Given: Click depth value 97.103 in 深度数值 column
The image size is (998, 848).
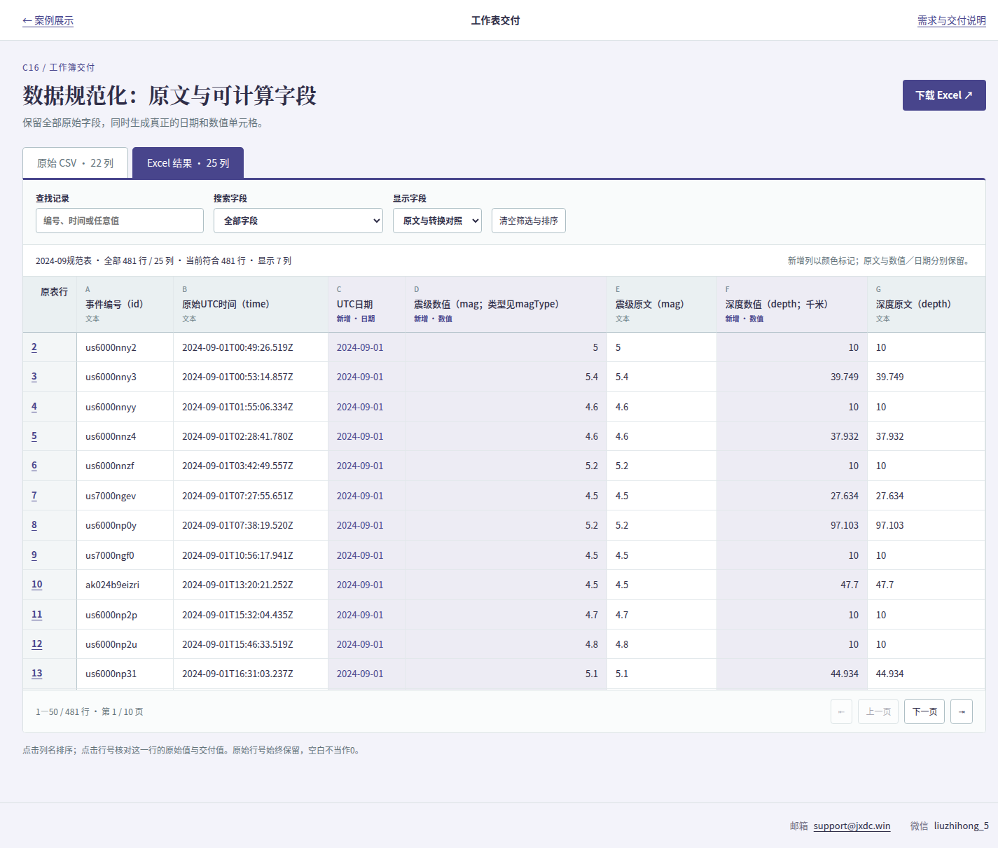Looking at the screenshot, I should (x=791, y=525).
